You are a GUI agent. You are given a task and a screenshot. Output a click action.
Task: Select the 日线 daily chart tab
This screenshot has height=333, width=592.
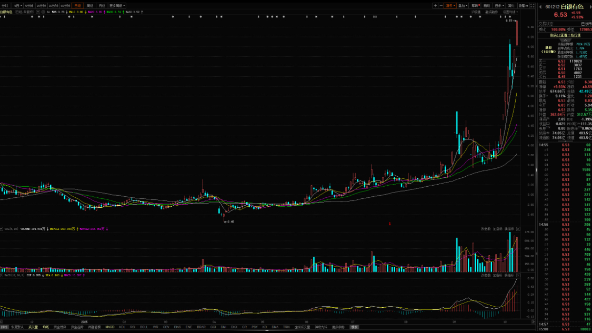click(78, 6)
